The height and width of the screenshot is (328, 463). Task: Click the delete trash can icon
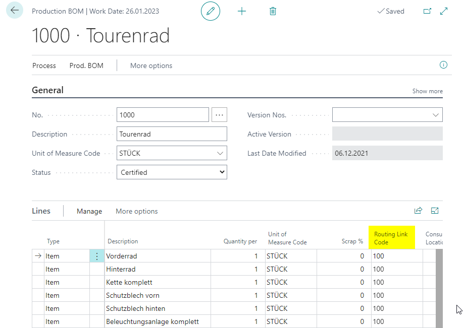tap(273, 11)
